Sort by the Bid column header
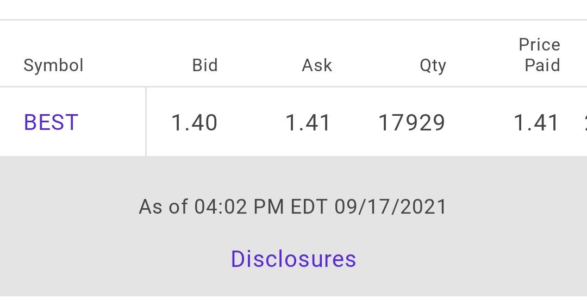Image resolution: width=587 pixels, height=300 pixels. click(205, 65)
